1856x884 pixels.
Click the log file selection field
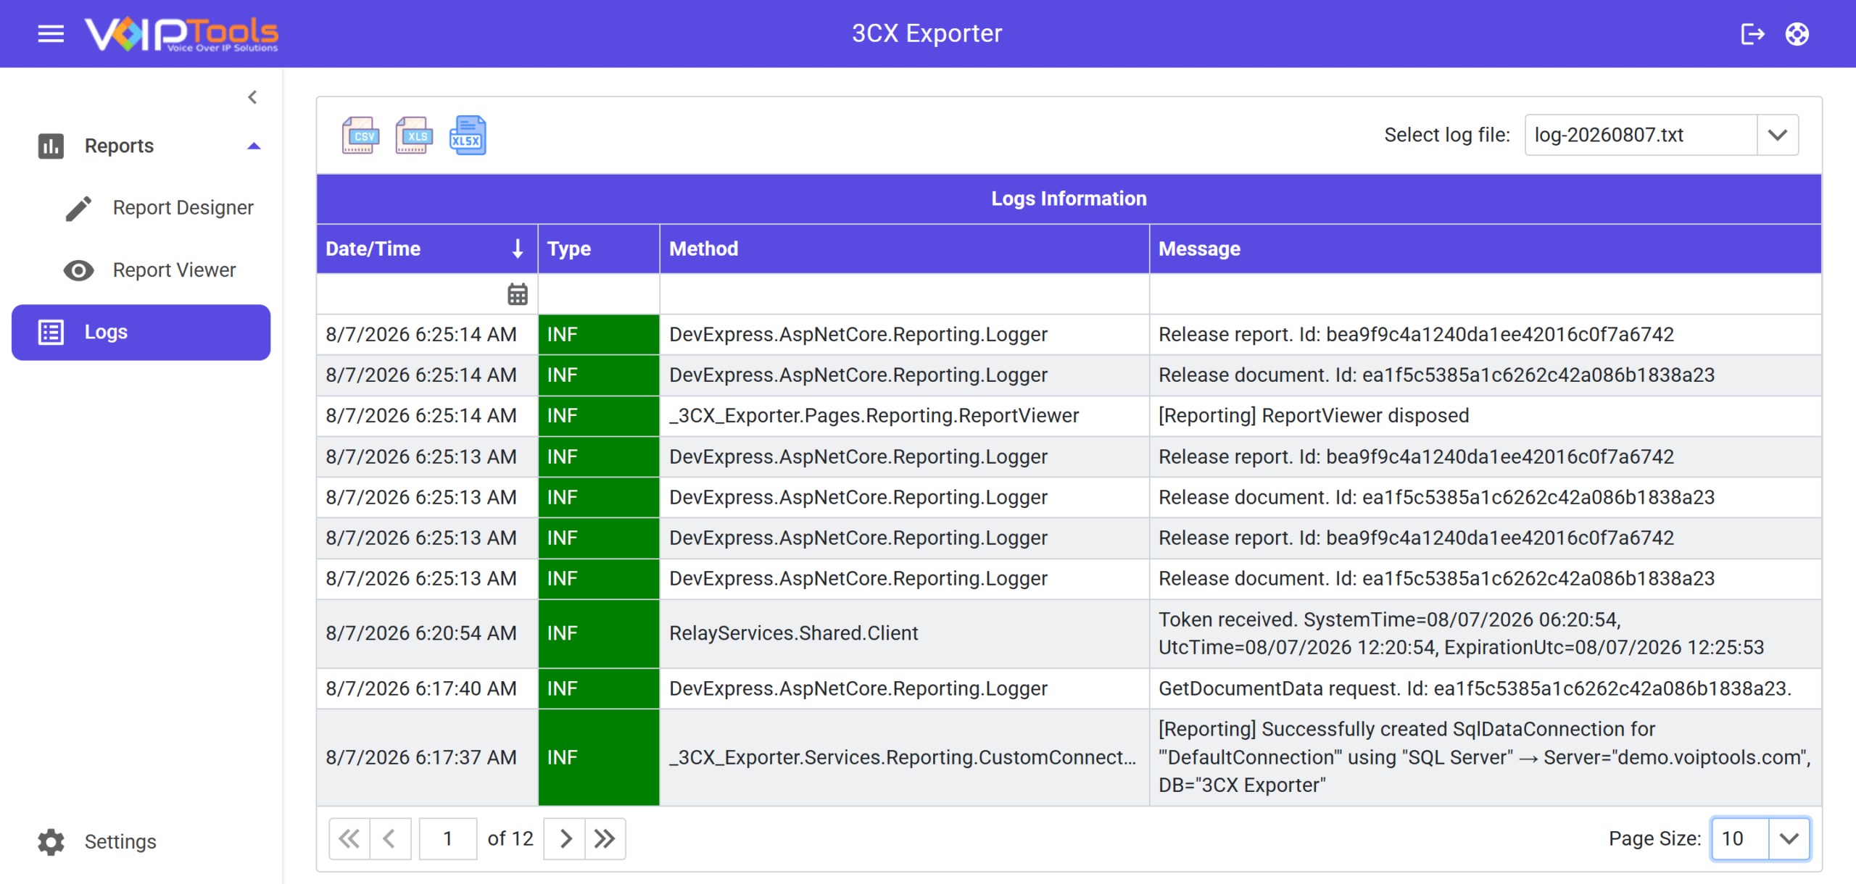pyautogui.click(x=1641, y=135)
